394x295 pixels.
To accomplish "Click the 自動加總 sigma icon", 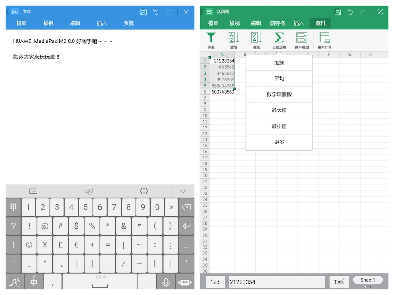I will click(x=279, y=39).
